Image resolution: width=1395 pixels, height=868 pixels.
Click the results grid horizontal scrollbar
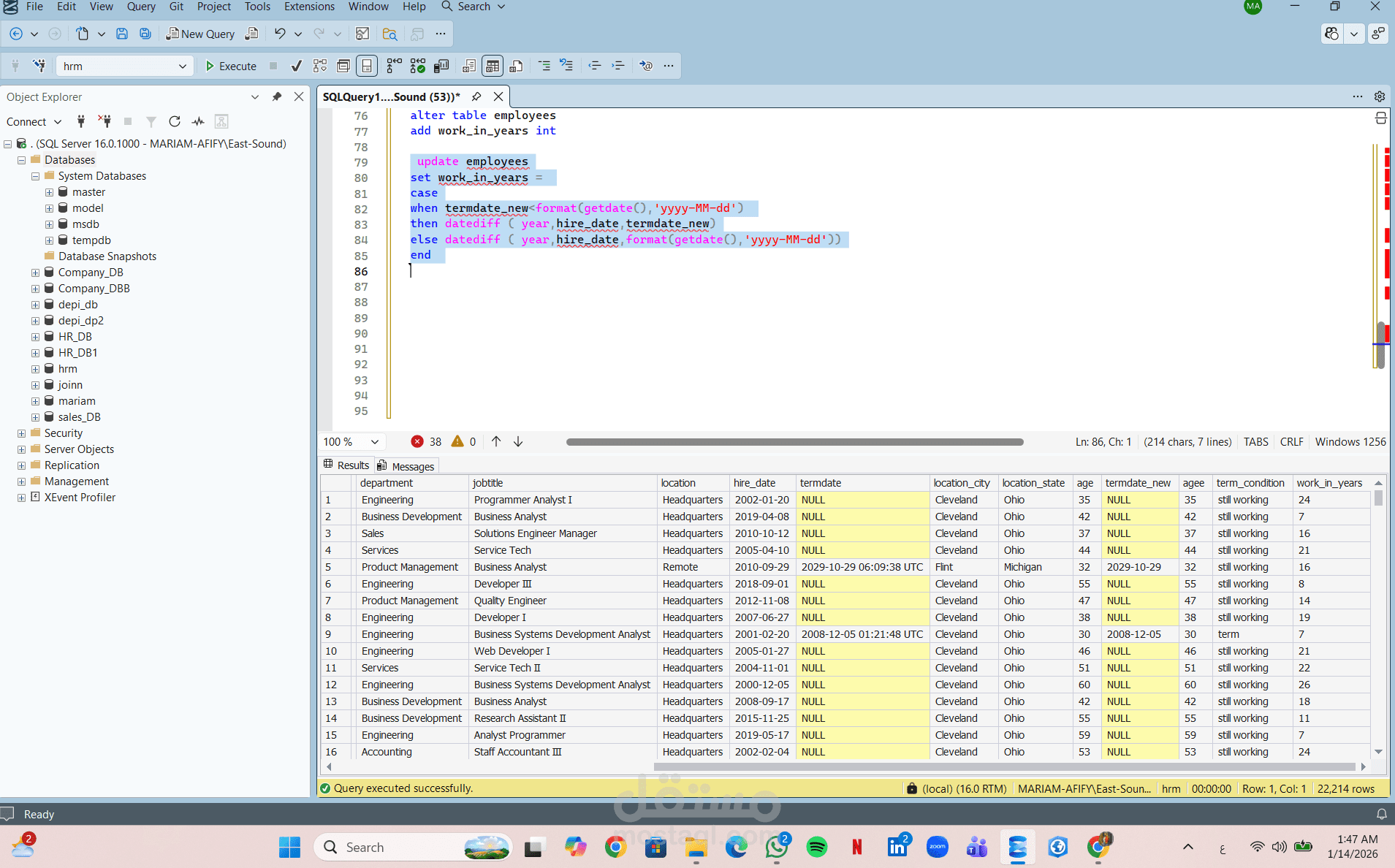844,766
